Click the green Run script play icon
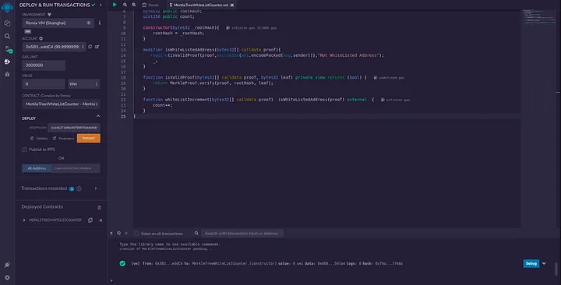 tap(115, 5)
